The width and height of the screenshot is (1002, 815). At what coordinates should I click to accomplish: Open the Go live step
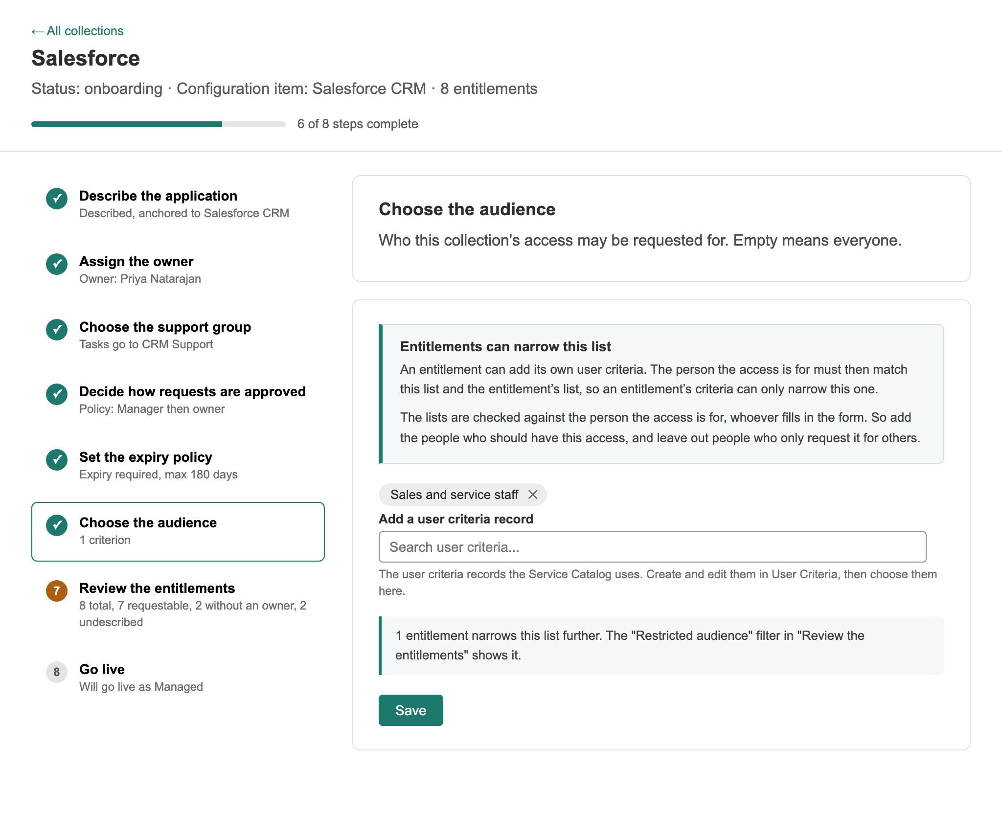coord(178,678)
